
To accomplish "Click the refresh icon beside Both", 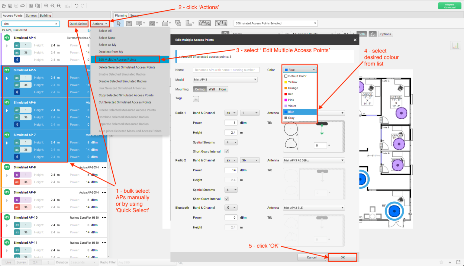I will (373, 34).
